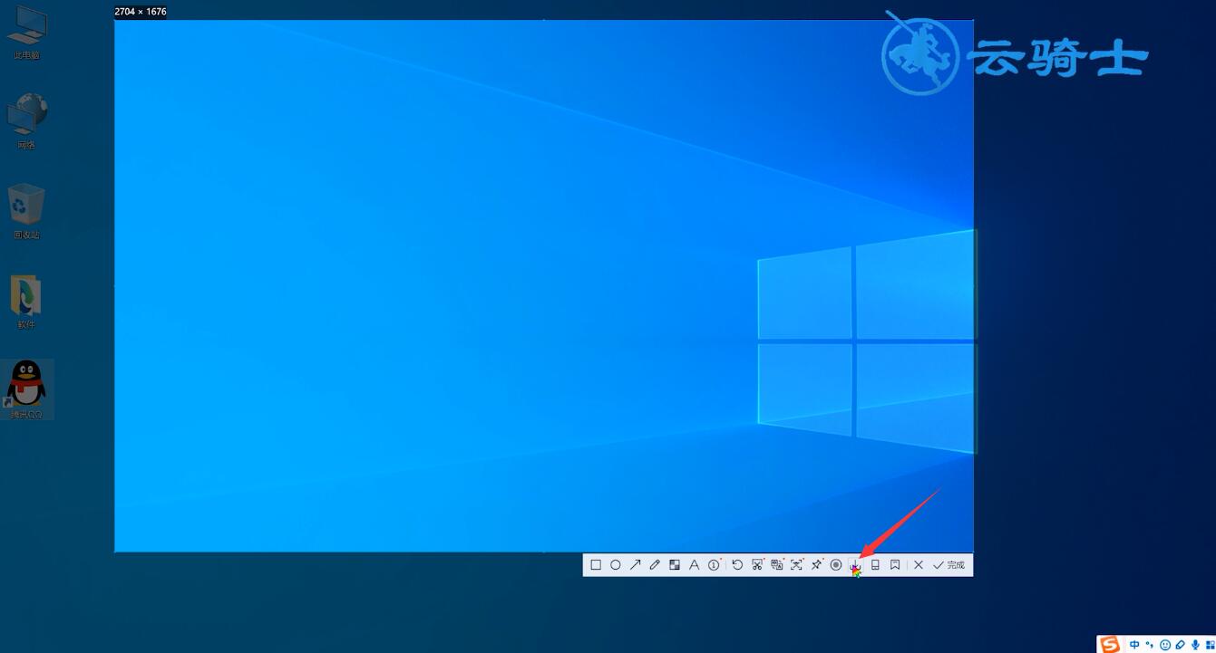Add a numbered step marker

click(714, 565)
